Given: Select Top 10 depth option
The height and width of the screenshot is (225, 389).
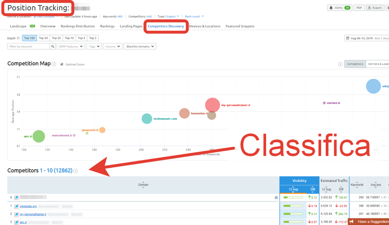Looking at the screenshot, I should coord(69,38).
